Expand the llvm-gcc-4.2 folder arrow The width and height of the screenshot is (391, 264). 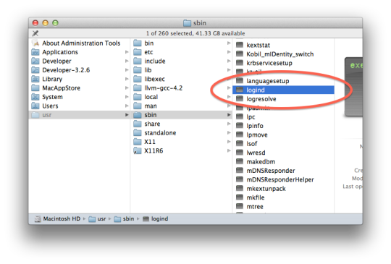[229, 88]
